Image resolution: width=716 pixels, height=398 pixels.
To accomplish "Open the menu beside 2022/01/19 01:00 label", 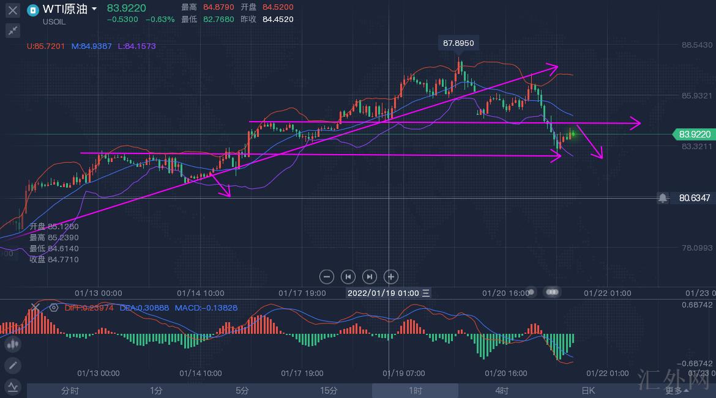I will pyautogui.click(x=426, y=293).
